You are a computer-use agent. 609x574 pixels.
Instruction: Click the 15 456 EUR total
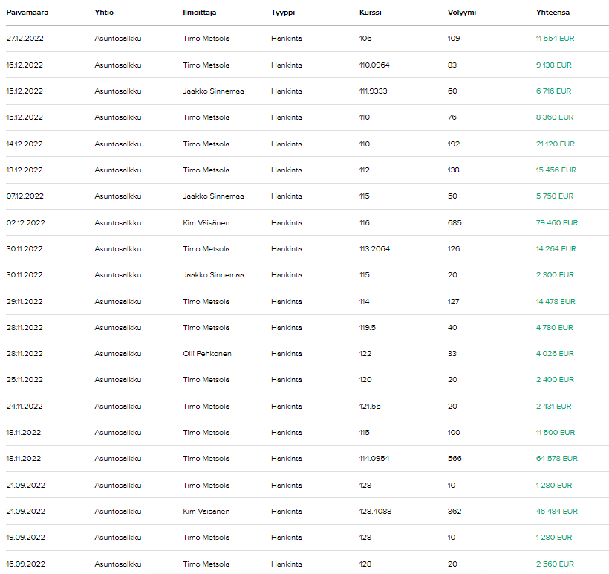[x=556, y=170]
